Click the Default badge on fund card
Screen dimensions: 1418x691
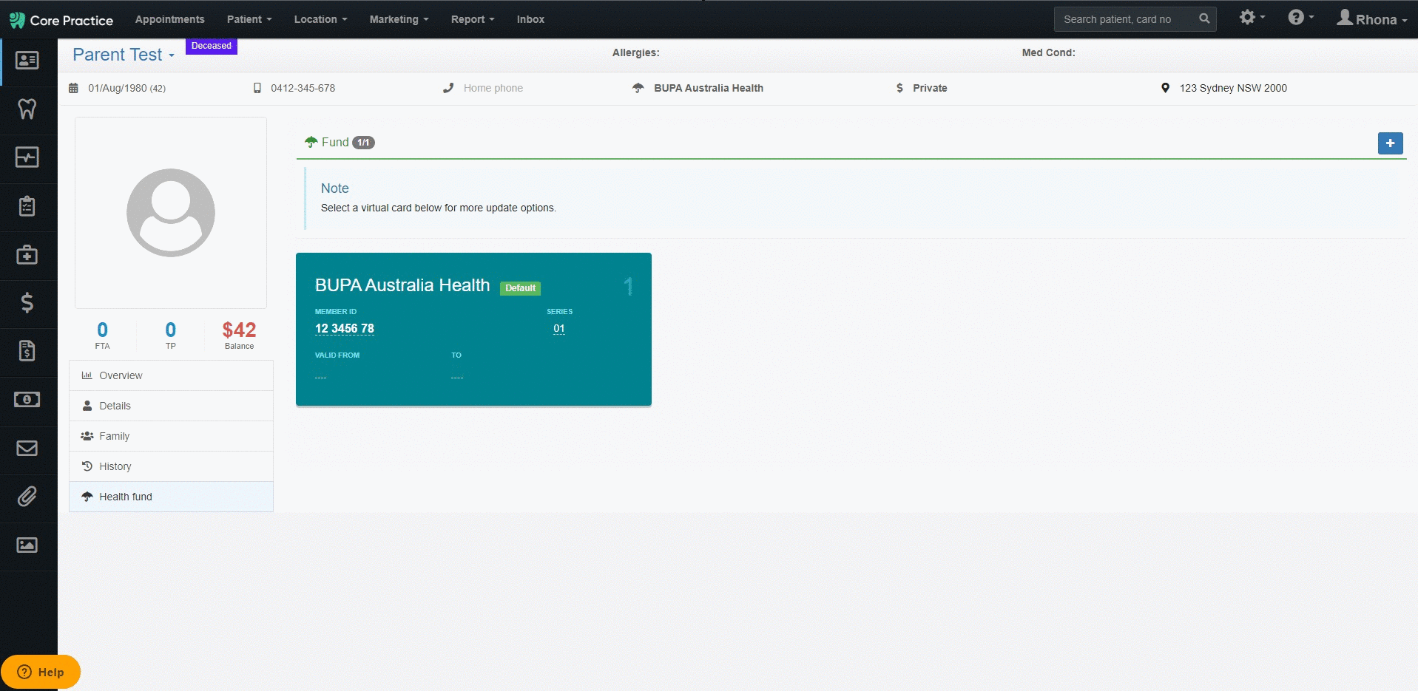[521, 288]
